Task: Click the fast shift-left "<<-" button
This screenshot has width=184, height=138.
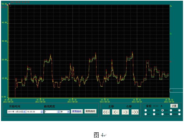Action: 106,112
